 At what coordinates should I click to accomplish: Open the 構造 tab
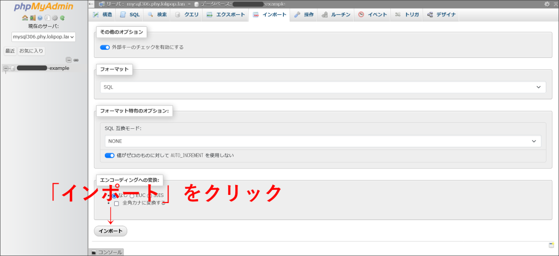point(102,15)
